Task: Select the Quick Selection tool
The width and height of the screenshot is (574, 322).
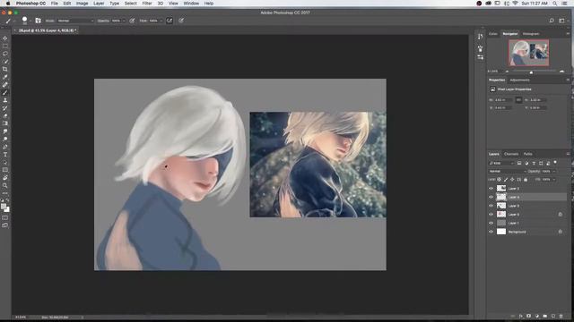Action: coord(5,62)
